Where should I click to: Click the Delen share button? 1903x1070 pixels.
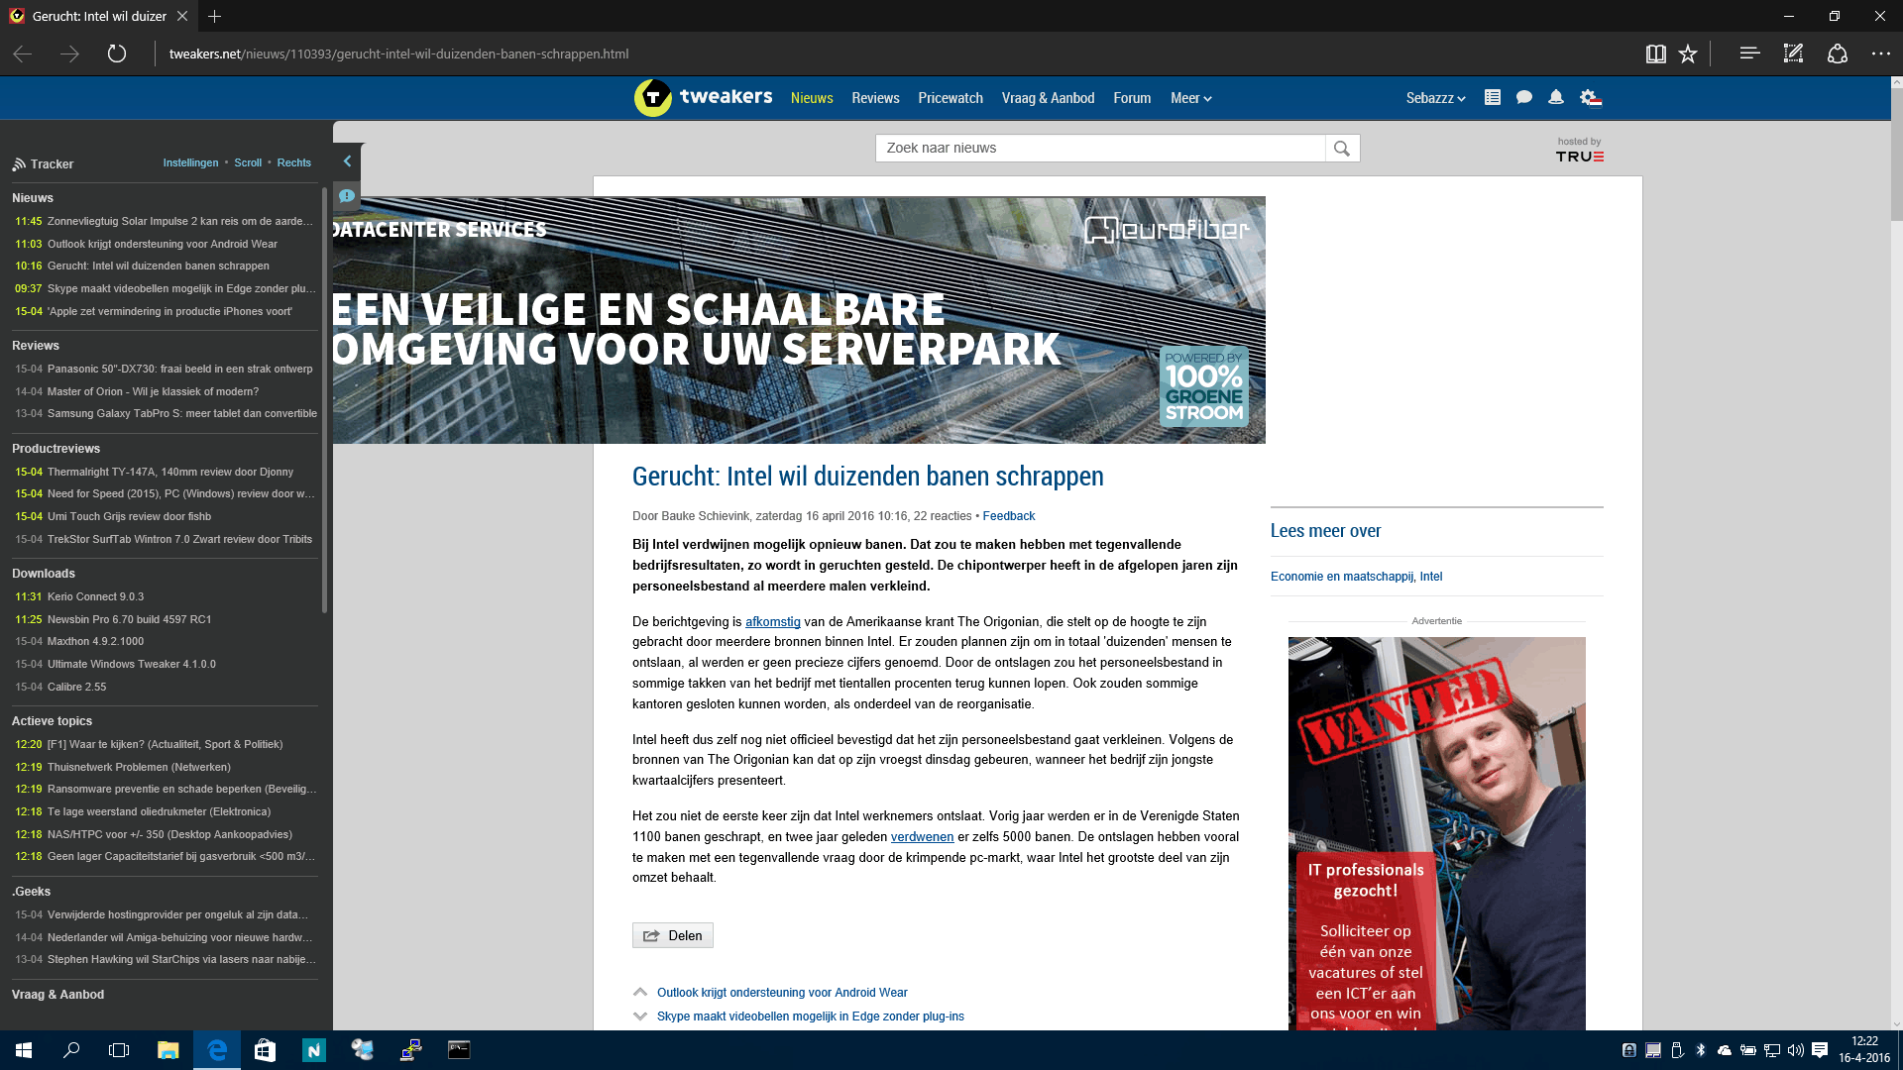coord(672,935)
